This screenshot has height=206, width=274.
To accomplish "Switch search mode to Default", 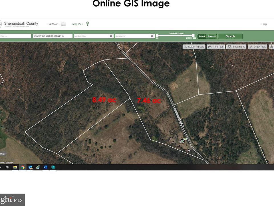I will point(202,36).
